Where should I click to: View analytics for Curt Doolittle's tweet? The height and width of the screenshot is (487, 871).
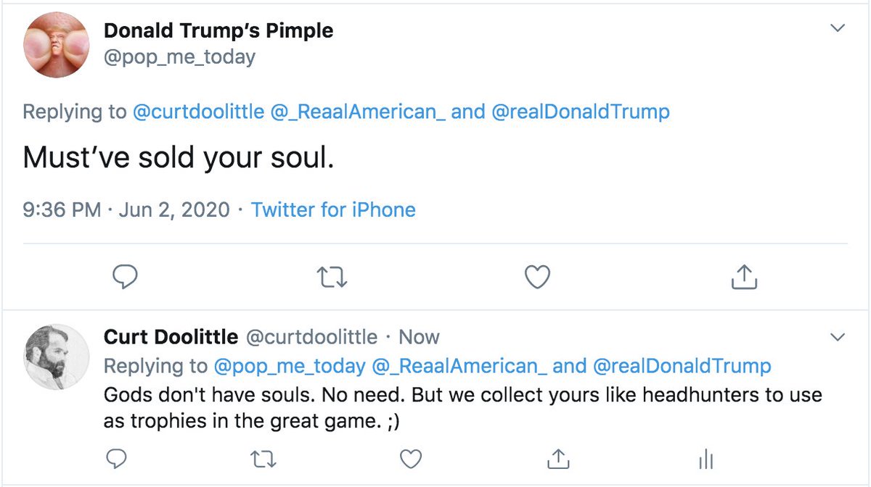click(x=706, y=459)
